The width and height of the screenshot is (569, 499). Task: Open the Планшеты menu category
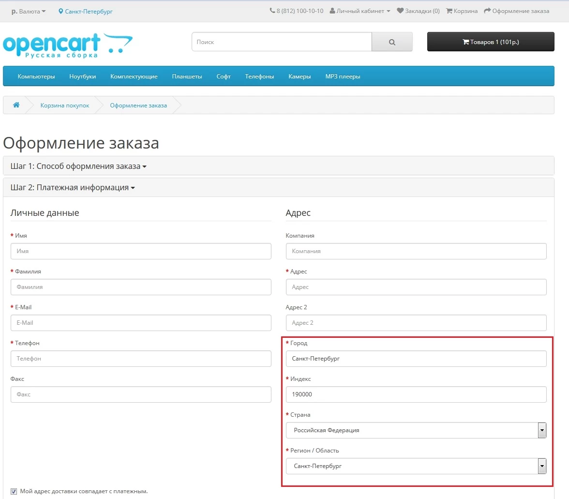click(187, 76)
